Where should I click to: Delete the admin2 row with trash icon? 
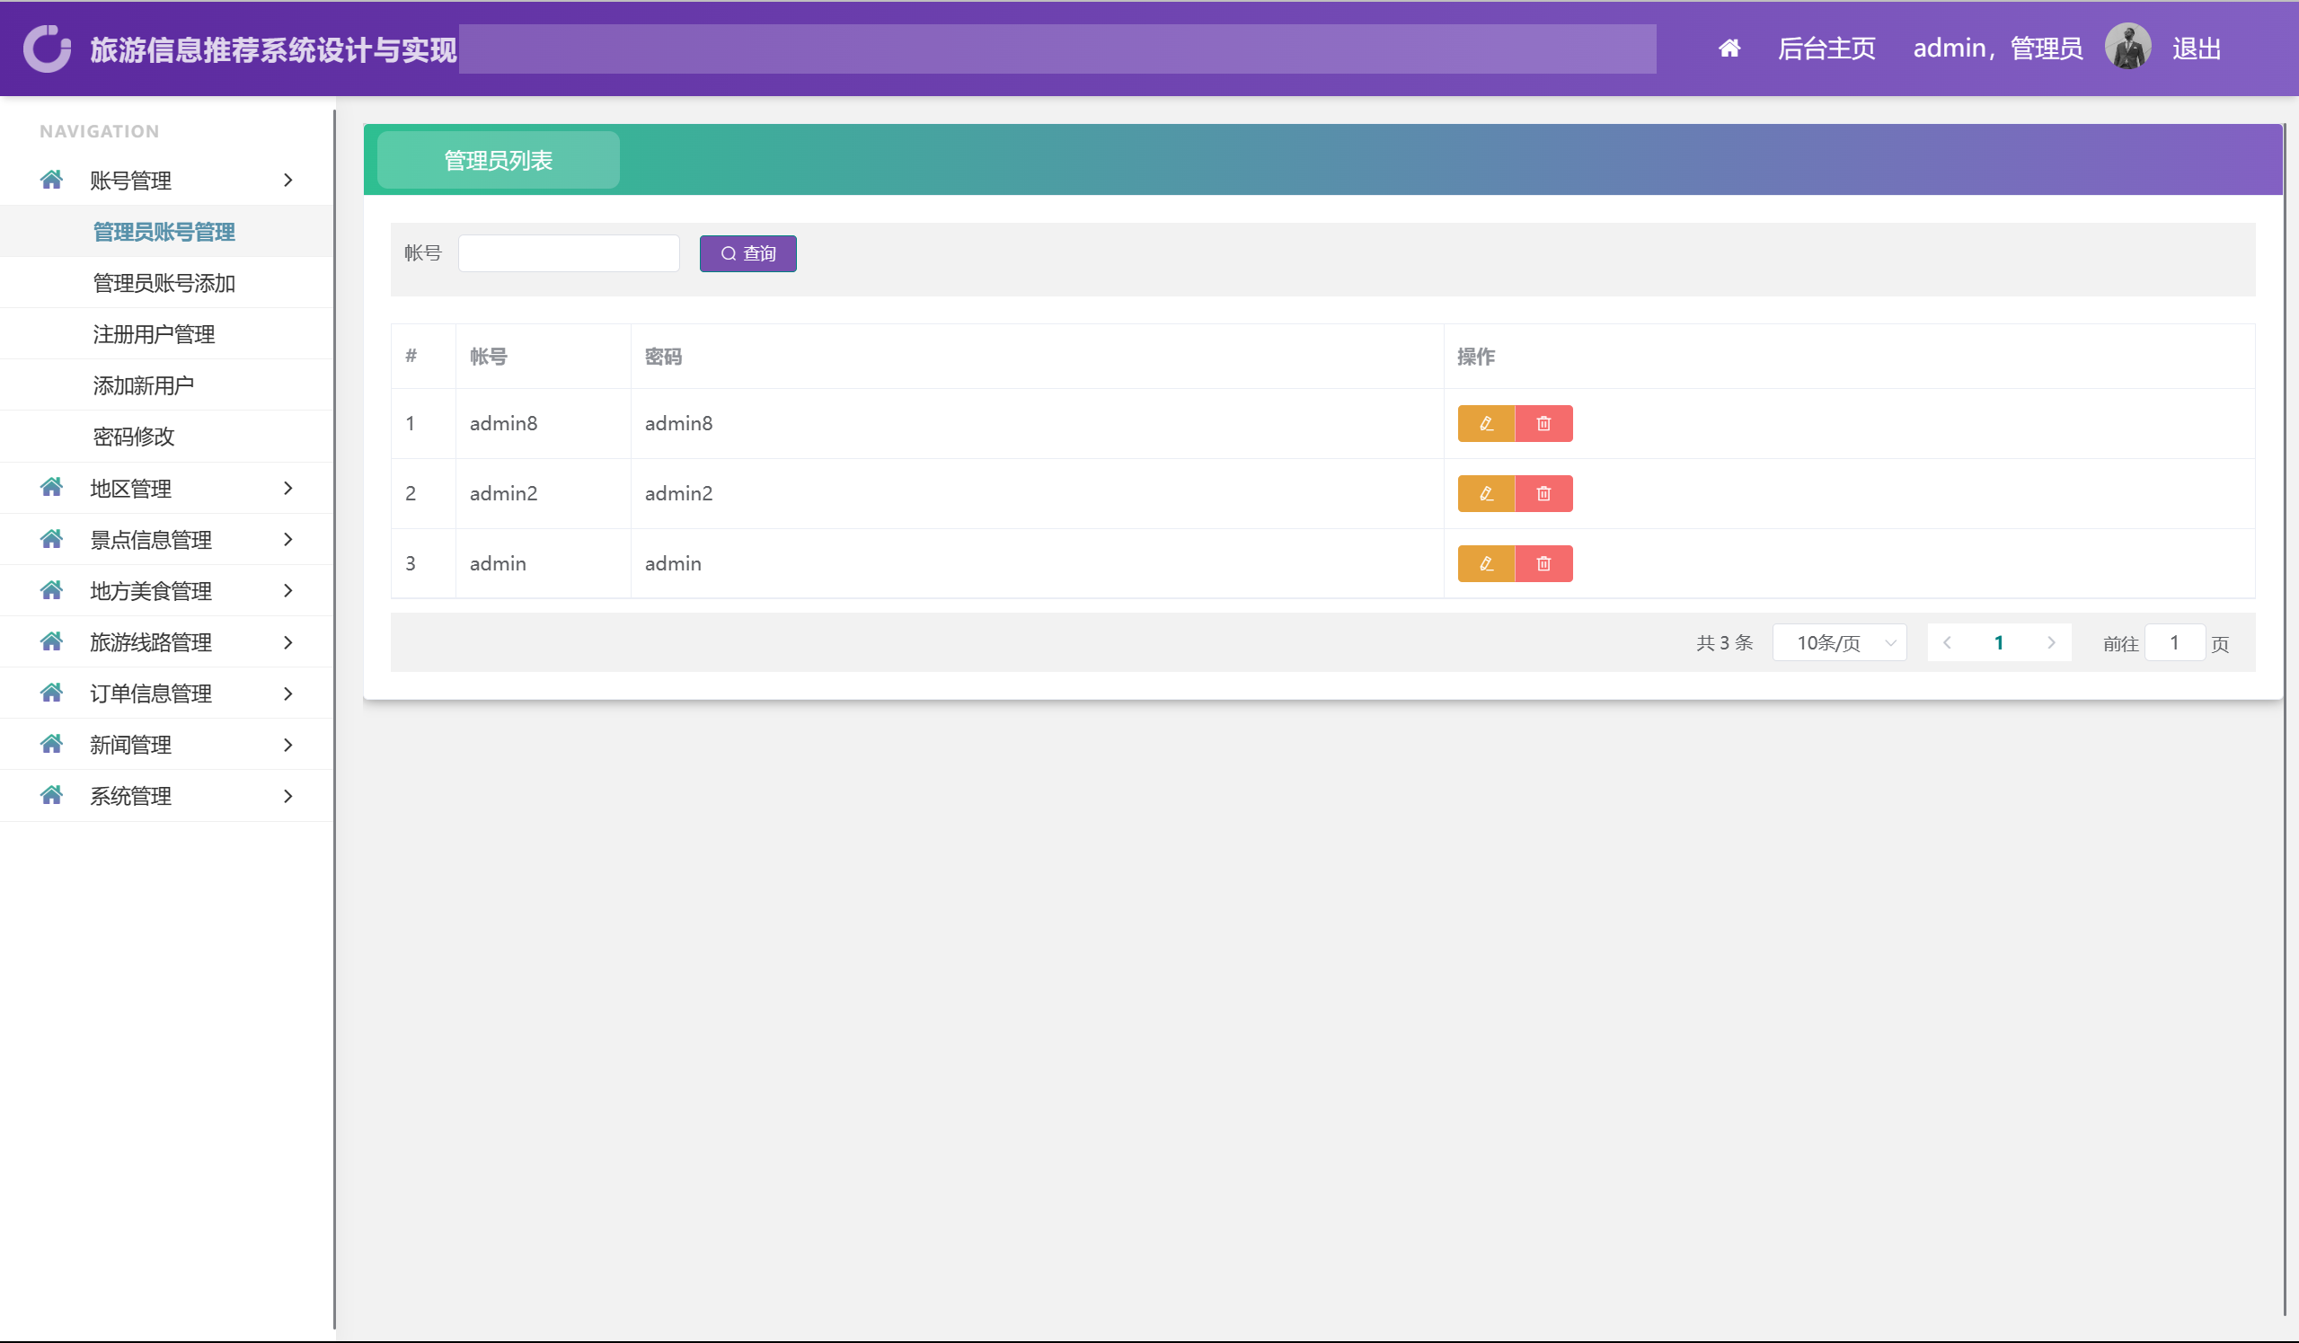[x=1543, y=493]
